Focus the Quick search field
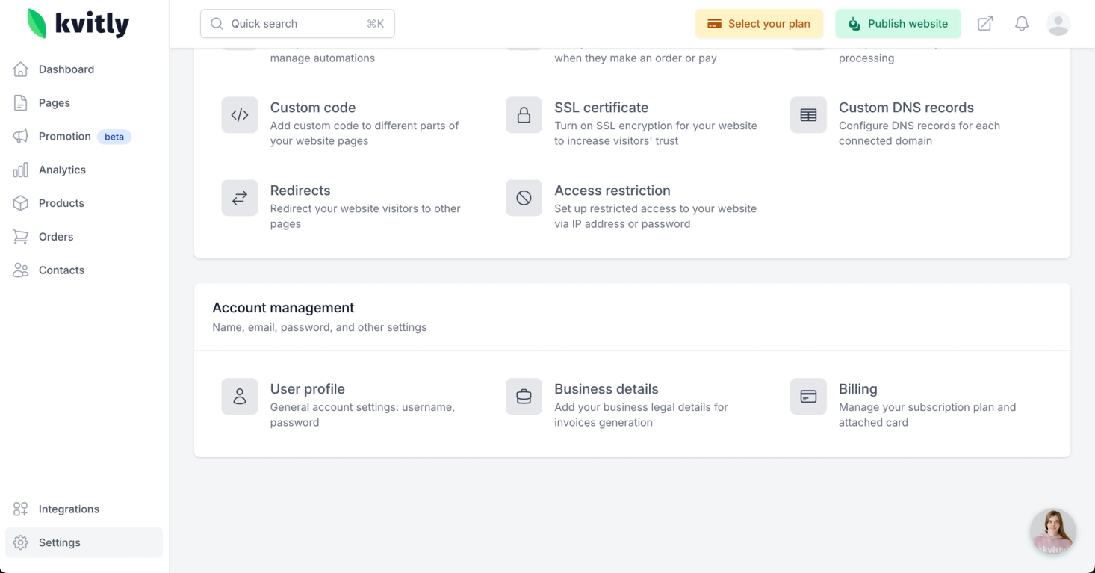 click(x=297, y=24)
